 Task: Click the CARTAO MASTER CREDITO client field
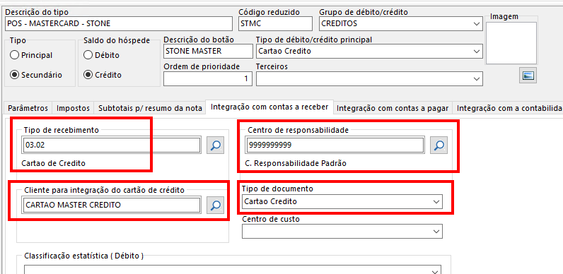[x=111, y=205]
